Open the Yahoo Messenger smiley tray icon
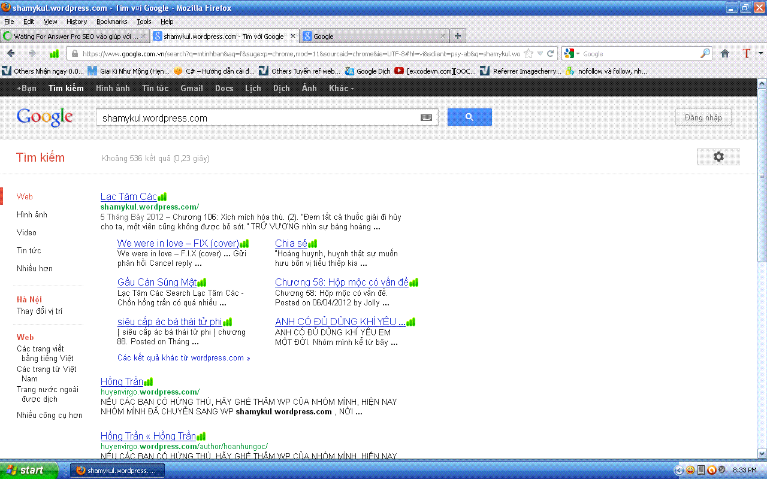Screen dimensions: 767x479 click(690, 470)
